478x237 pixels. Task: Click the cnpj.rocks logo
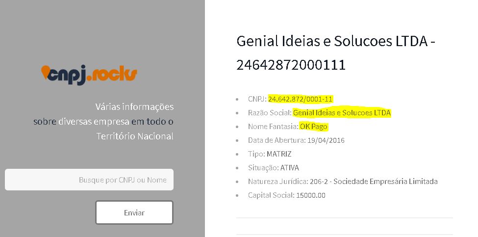[x=89, y=74]
